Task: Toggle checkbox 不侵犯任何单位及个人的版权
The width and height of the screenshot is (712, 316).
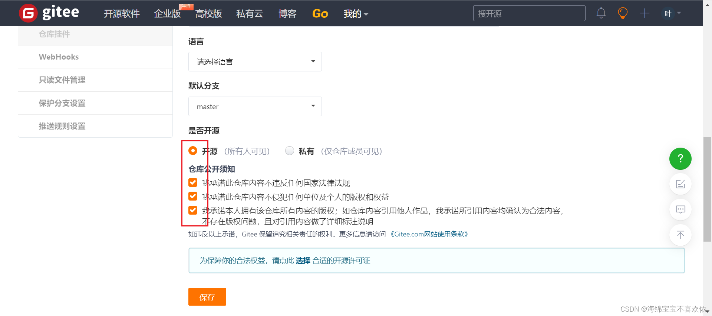Action: (193, 196)
